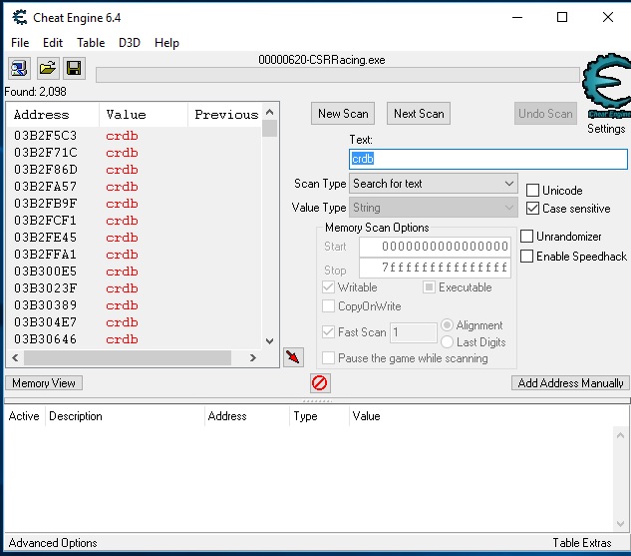This screenshot has width=631, height=556.
Task: Check the Unrandomizer option
Action: (527, 237)
